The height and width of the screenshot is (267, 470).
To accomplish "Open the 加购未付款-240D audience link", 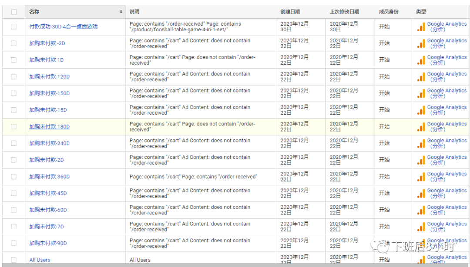I will coord(50,143).
